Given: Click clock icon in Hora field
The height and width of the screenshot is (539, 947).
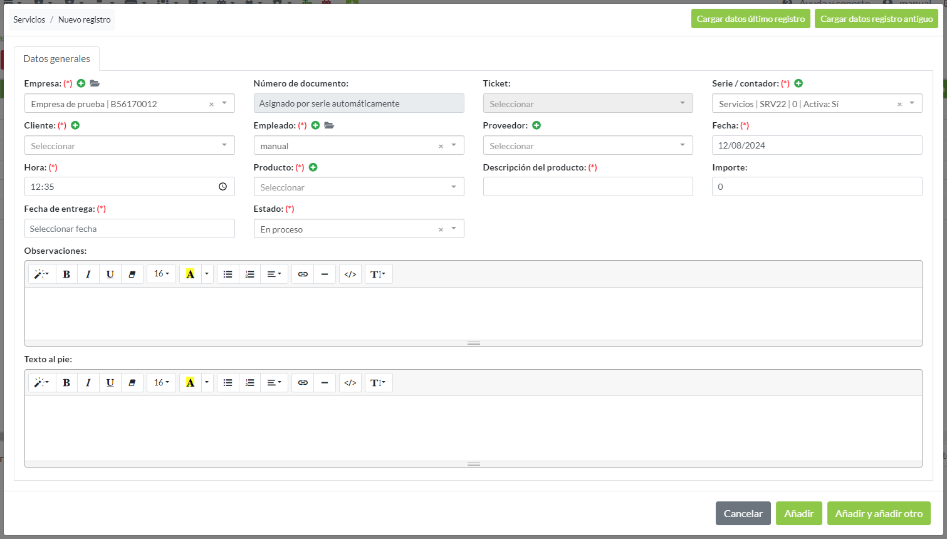Looking at the screenshot, I should [x=222, y=187].
